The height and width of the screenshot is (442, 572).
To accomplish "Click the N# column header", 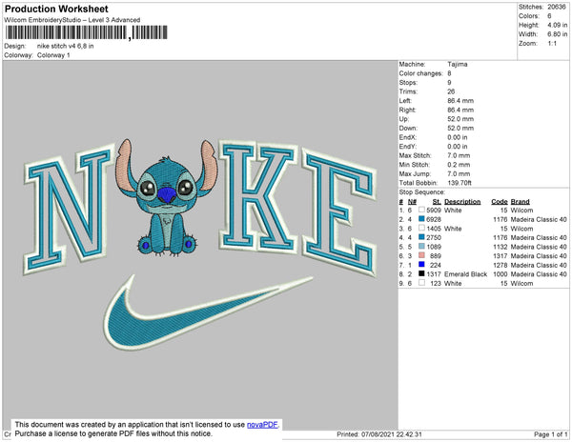I will coord(412,202).
